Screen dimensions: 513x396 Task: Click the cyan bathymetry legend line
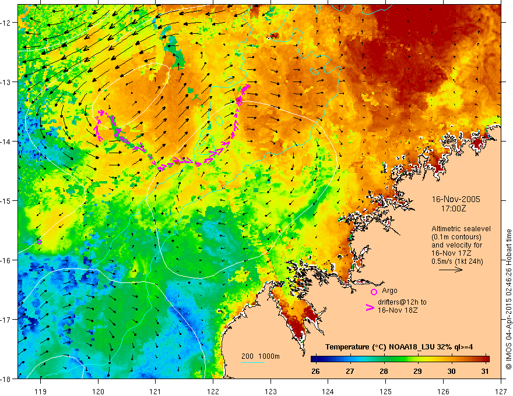253,362
